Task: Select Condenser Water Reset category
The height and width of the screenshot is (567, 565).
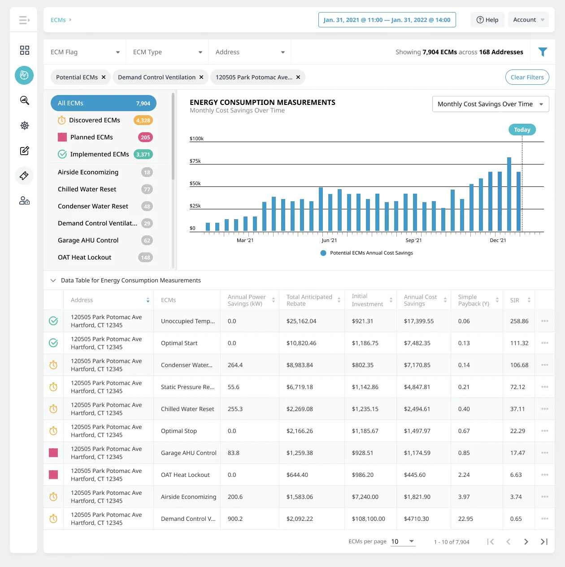Action: 105,206
